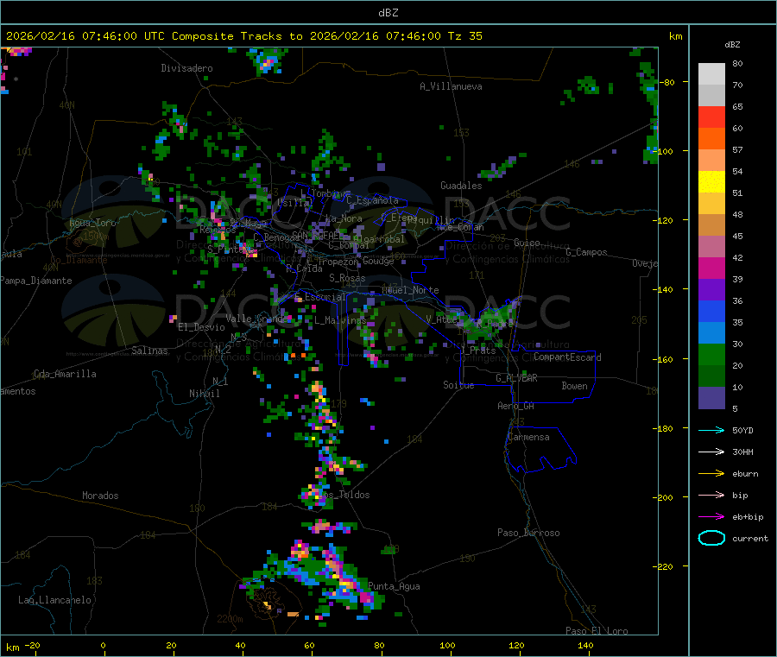
Task: Click the 'Aero_GA' map label
Action: (x=515, y=406)
